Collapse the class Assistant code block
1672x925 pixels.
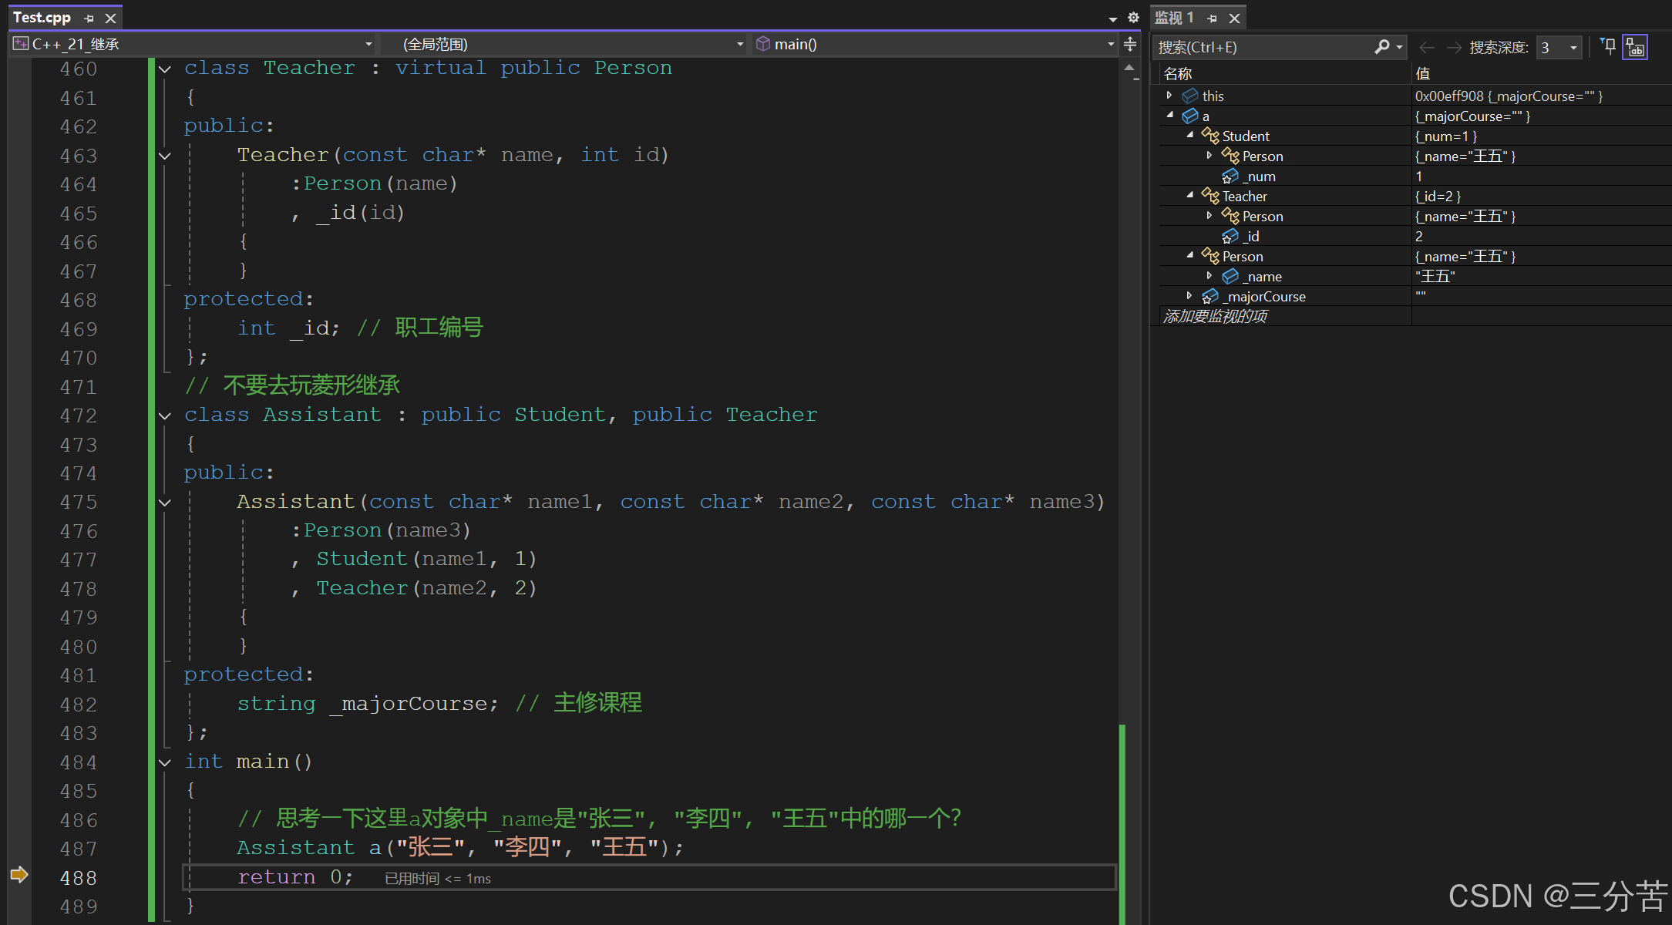[x=165, y=416]
